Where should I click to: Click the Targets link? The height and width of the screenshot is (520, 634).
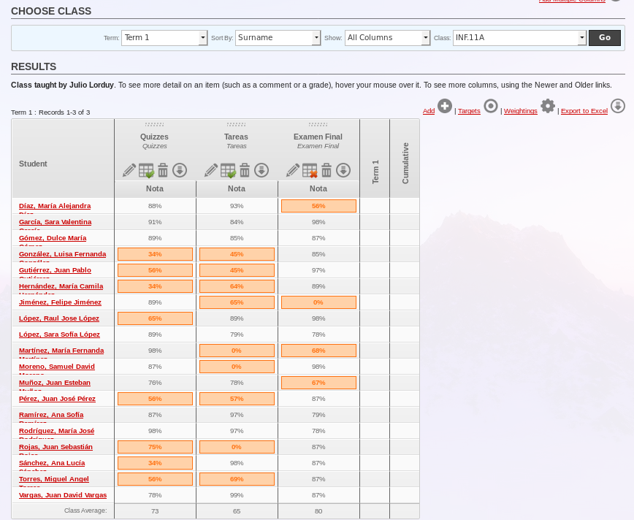pos(469,111)
